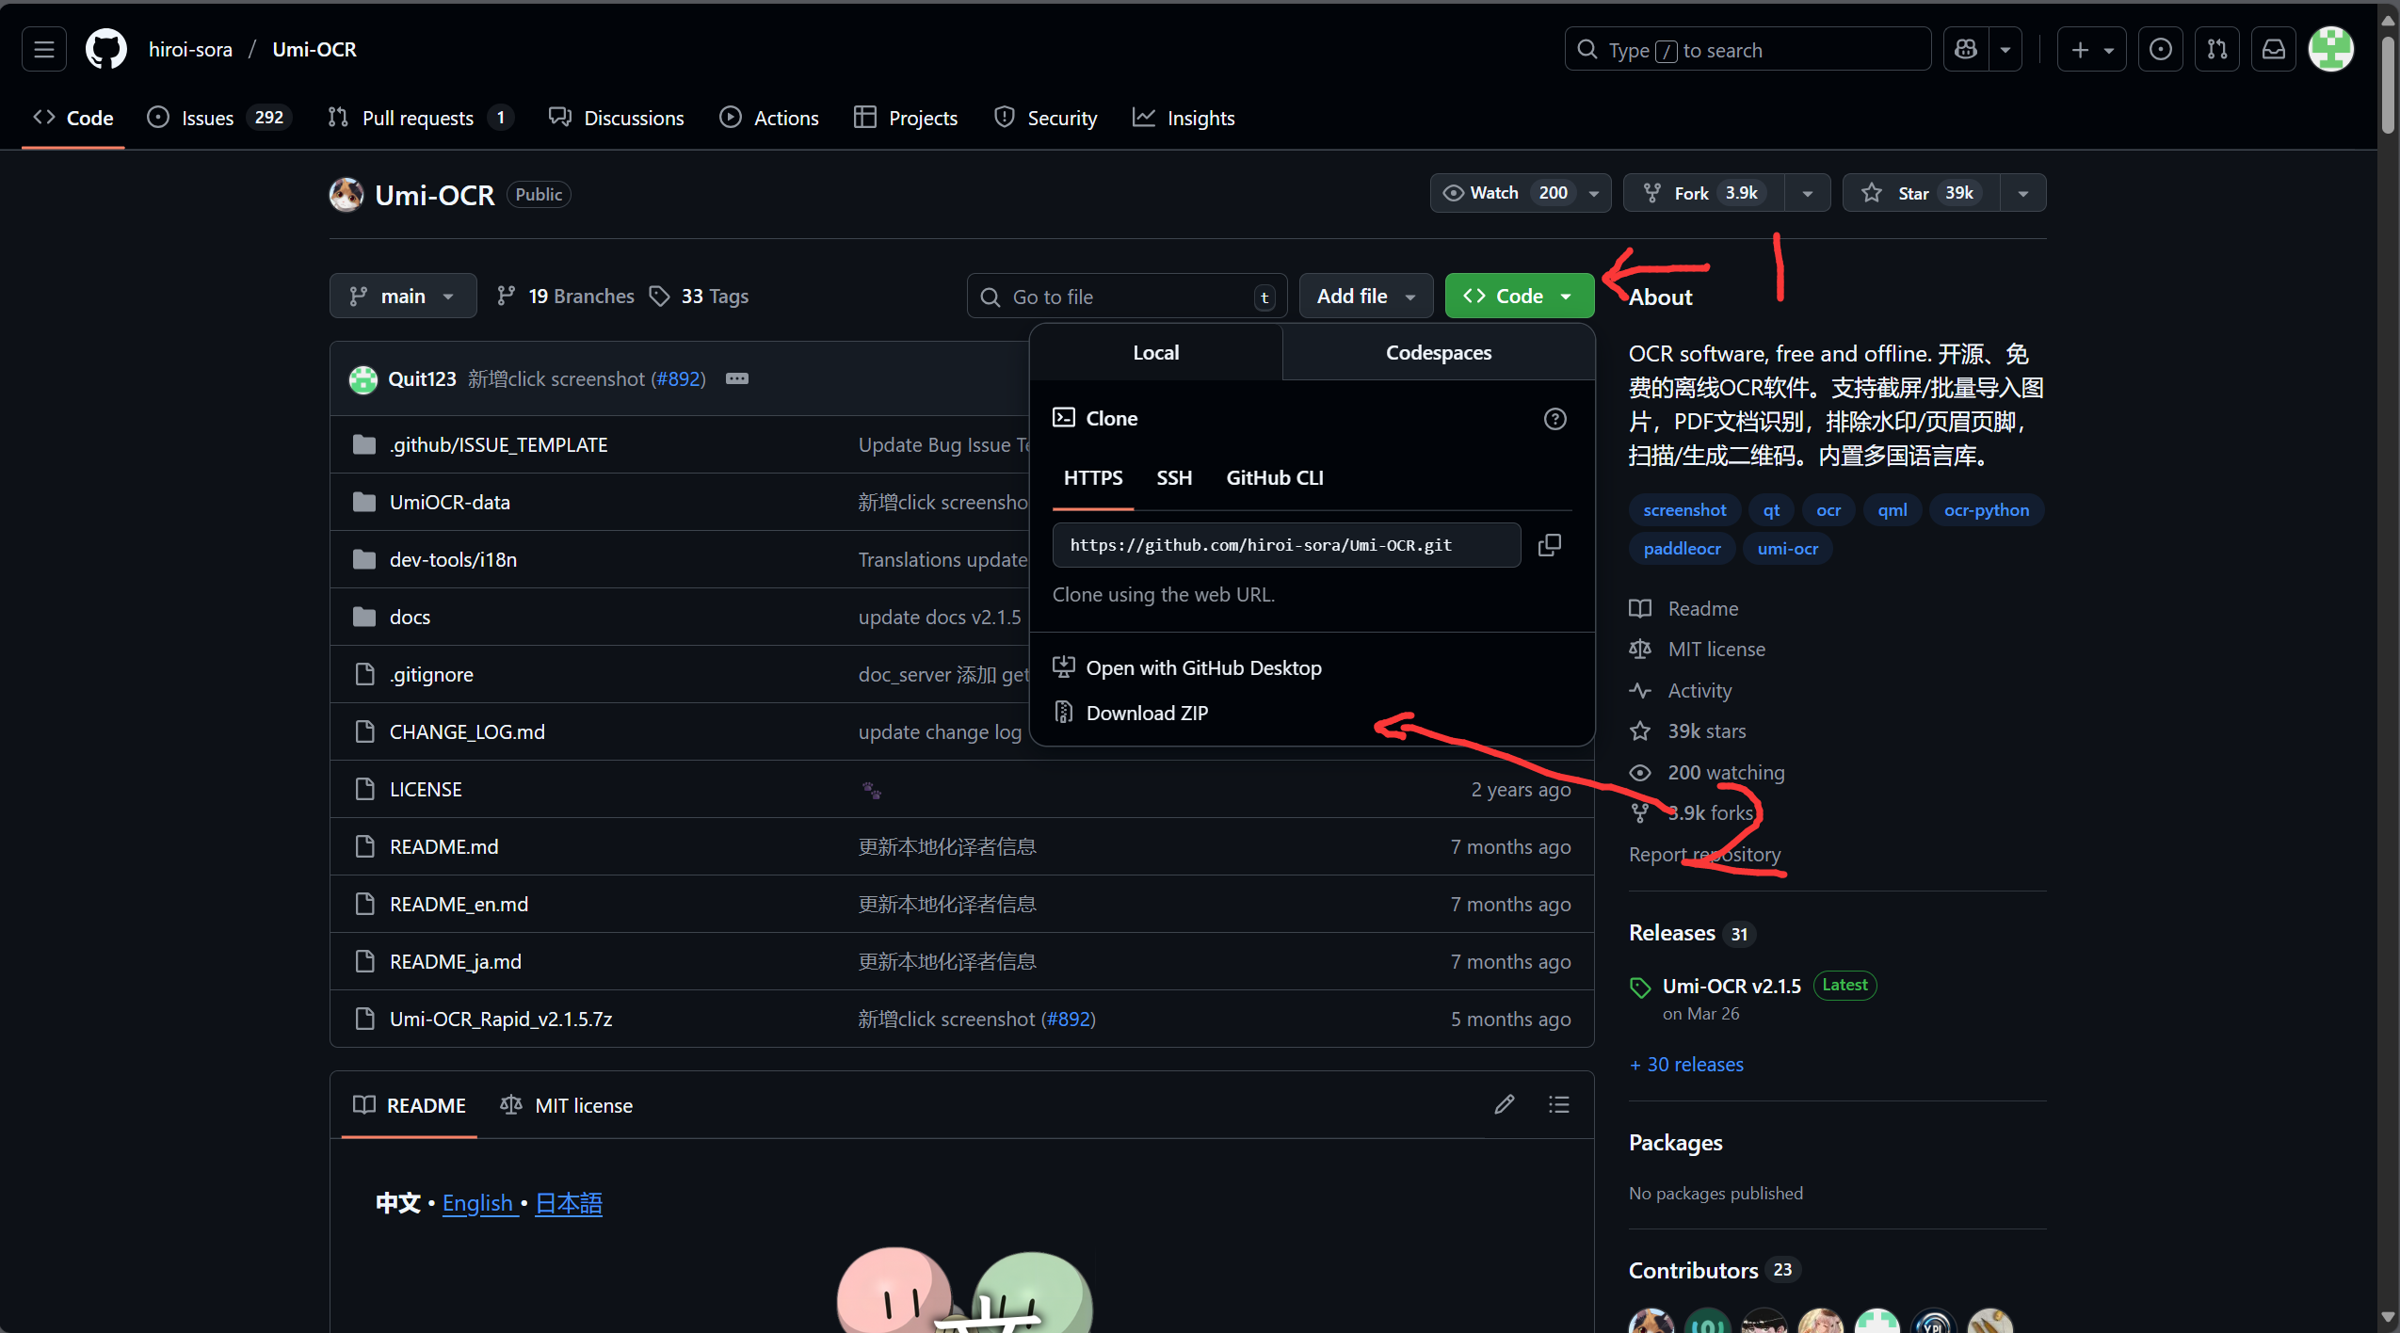Open the '+ 30 releases' link

point(1686,1065)
